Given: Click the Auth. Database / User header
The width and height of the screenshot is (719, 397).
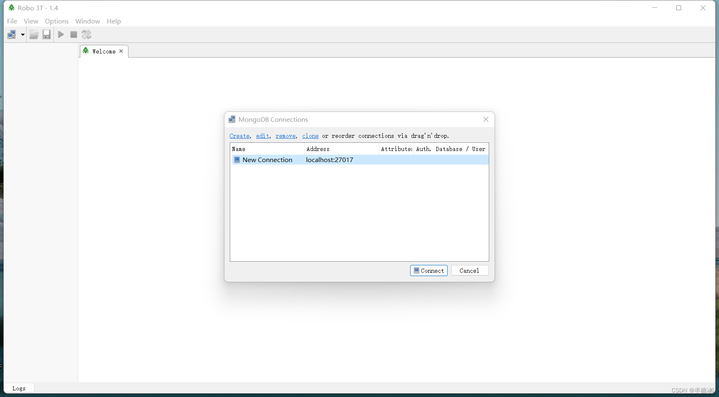Looking at the screenshot, I should (451, 149).
